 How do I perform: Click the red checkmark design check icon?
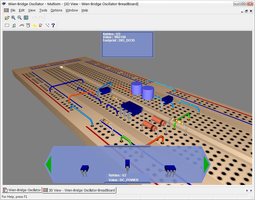[40, 25]
